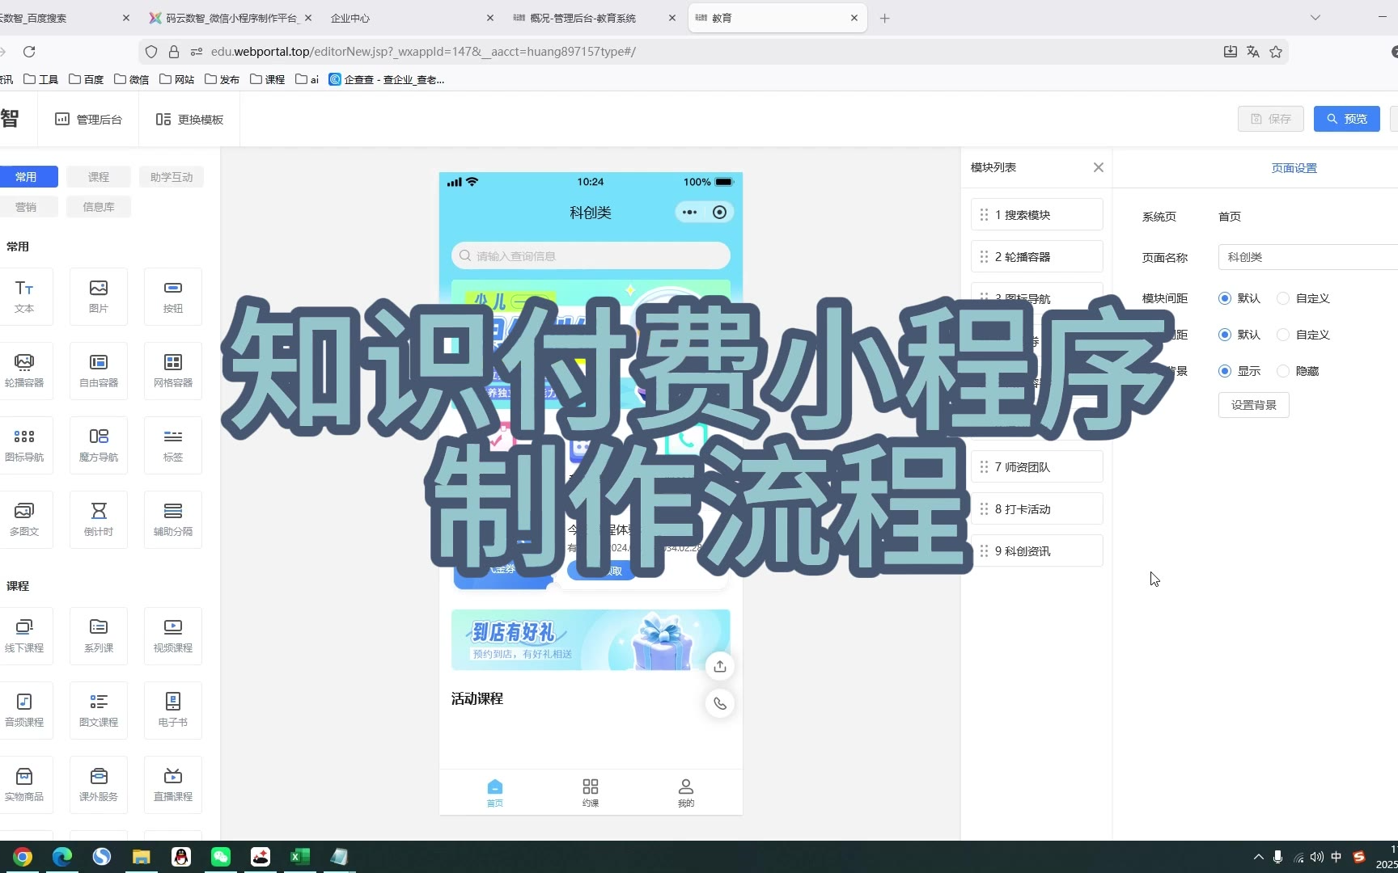
Task: Select 默认 radio for 模块间距
Action: click(1225, 298)
